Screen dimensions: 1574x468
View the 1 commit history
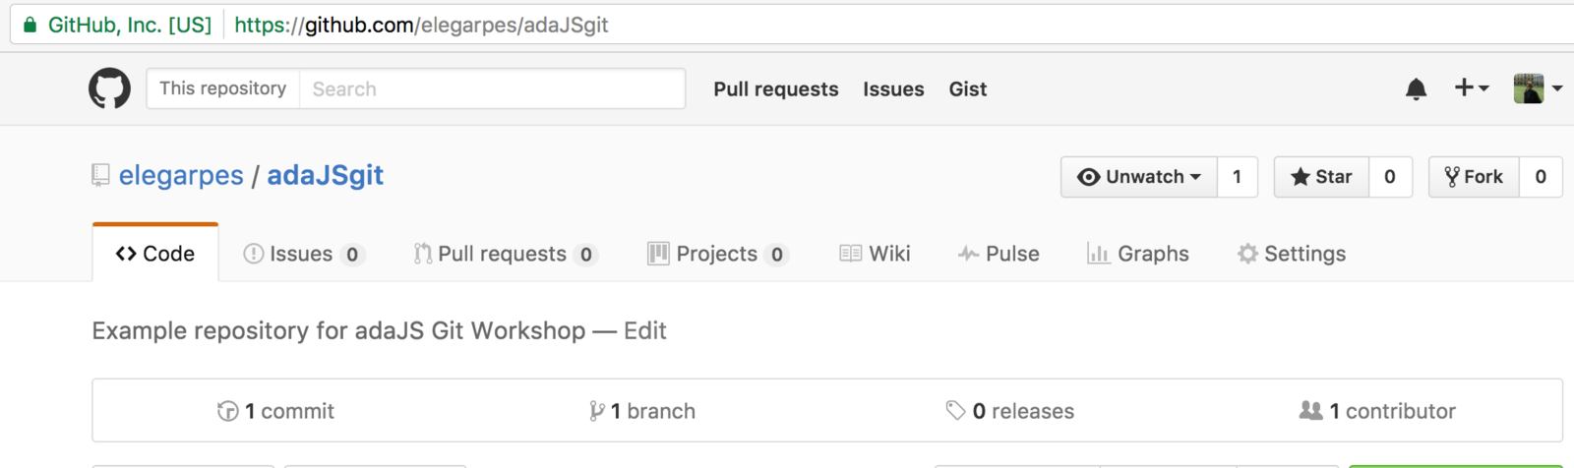pyautogui.click(x=276, y=411)
